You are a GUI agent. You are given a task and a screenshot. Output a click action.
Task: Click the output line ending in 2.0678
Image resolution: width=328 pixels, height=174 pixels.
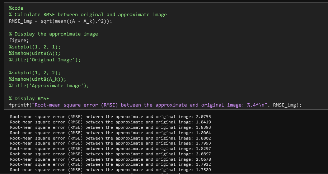pos(111,159)
